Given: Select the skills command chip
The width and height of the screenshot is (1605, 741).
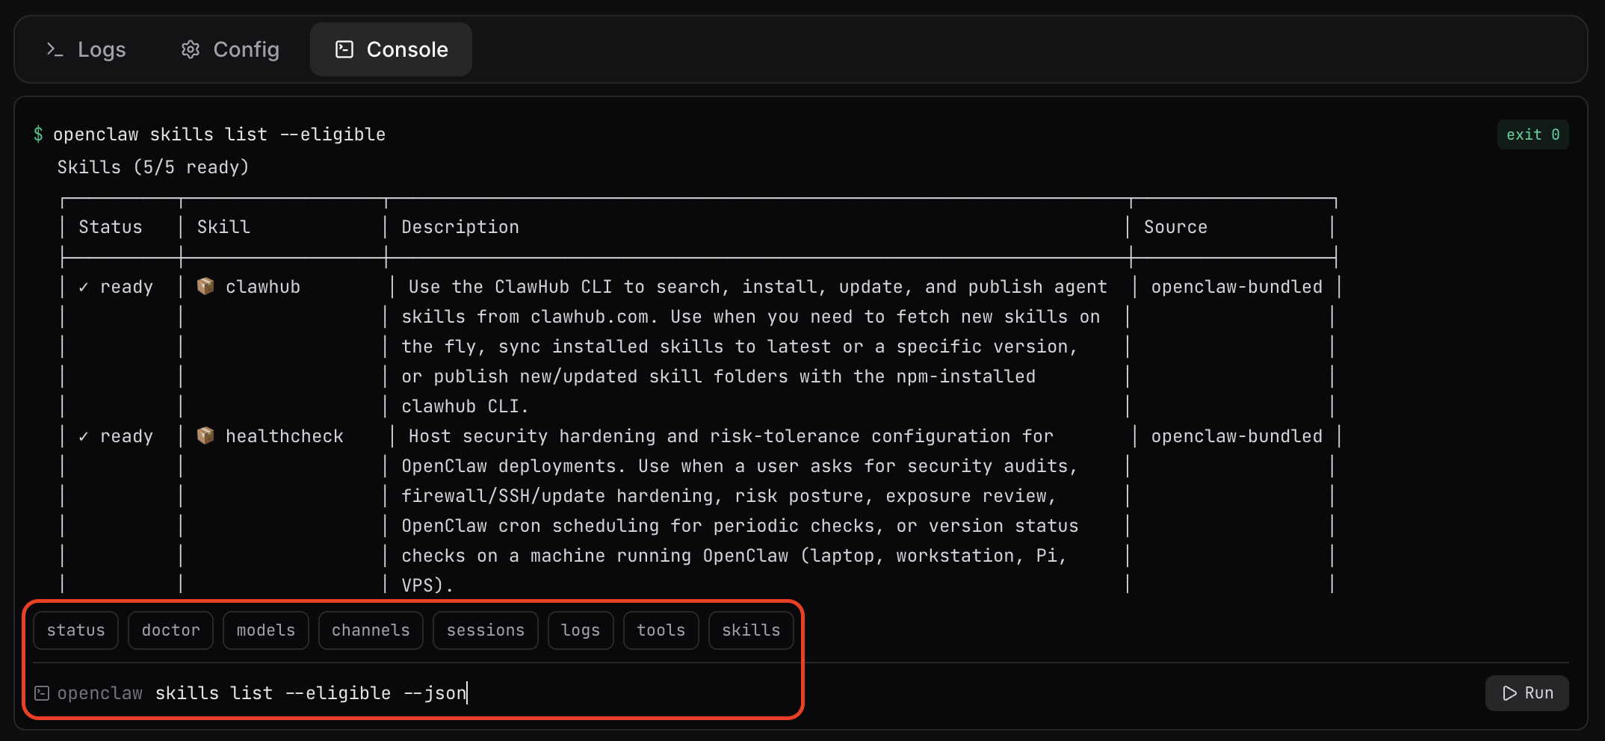Looking at the screenshot, I should click(751, 630).
